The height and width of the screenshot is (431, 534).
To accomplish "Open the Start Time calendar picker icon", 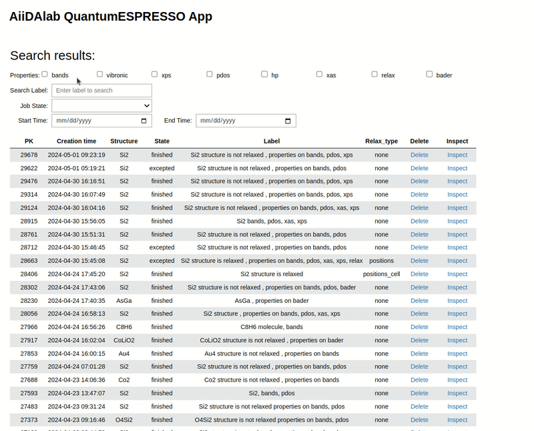I will [144, 121].
